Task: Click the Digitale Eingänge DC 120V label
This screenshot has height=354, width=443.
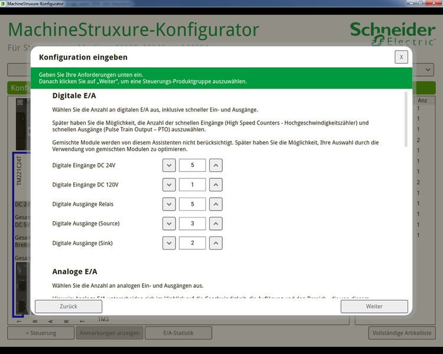Action: coord(85,185)
